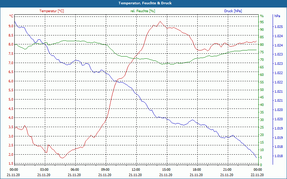The image size is (287, 179).
Task: Click the 85 humidity axis value
Action: coord(262,37)
